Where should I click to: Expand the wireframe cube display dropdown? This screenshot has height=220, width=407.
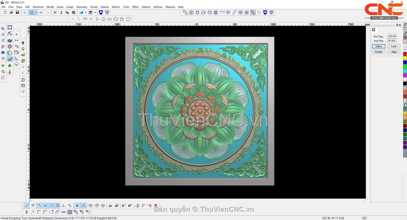95,13
